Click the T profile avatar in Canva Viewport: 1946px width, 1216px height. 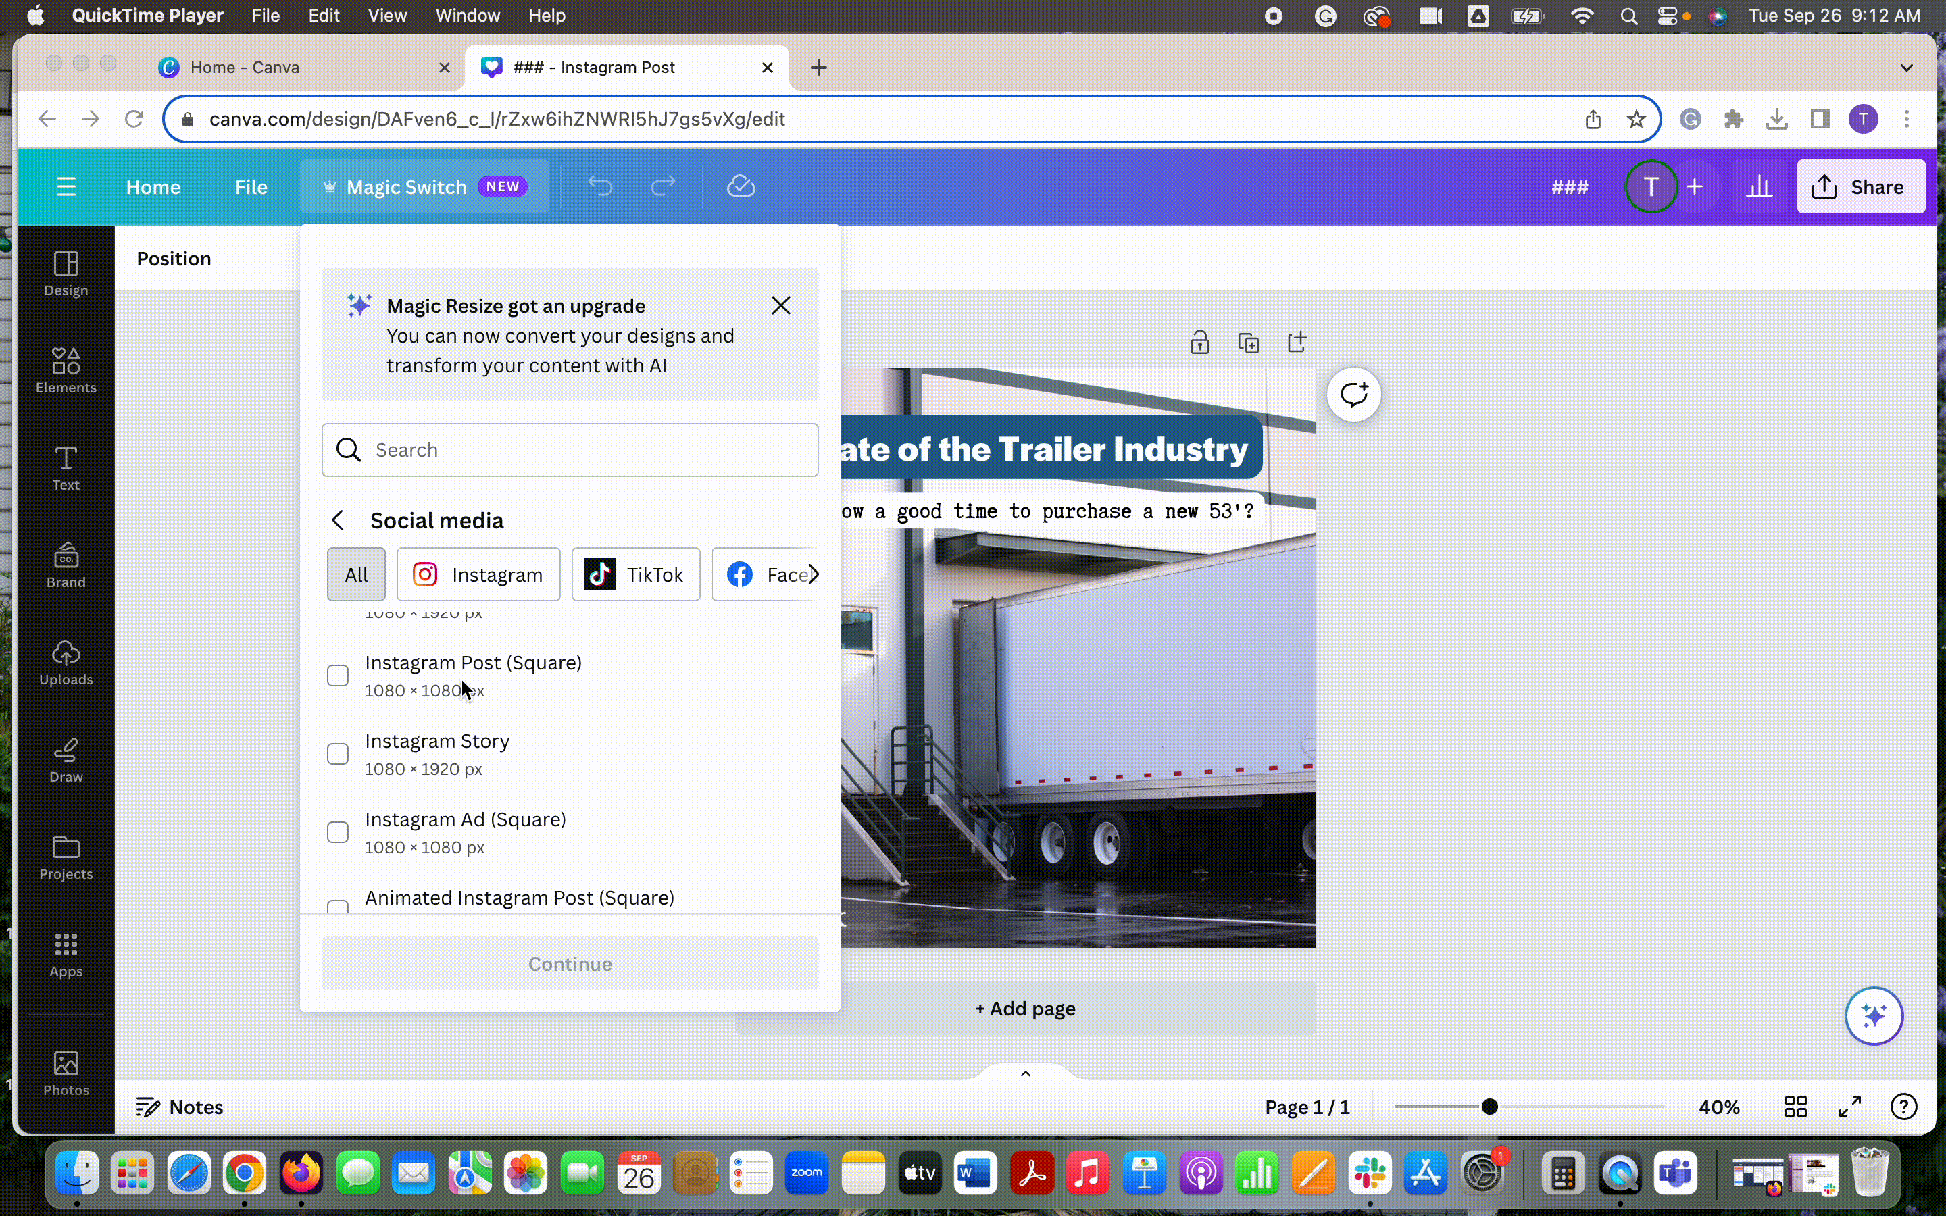point(1651,186)
